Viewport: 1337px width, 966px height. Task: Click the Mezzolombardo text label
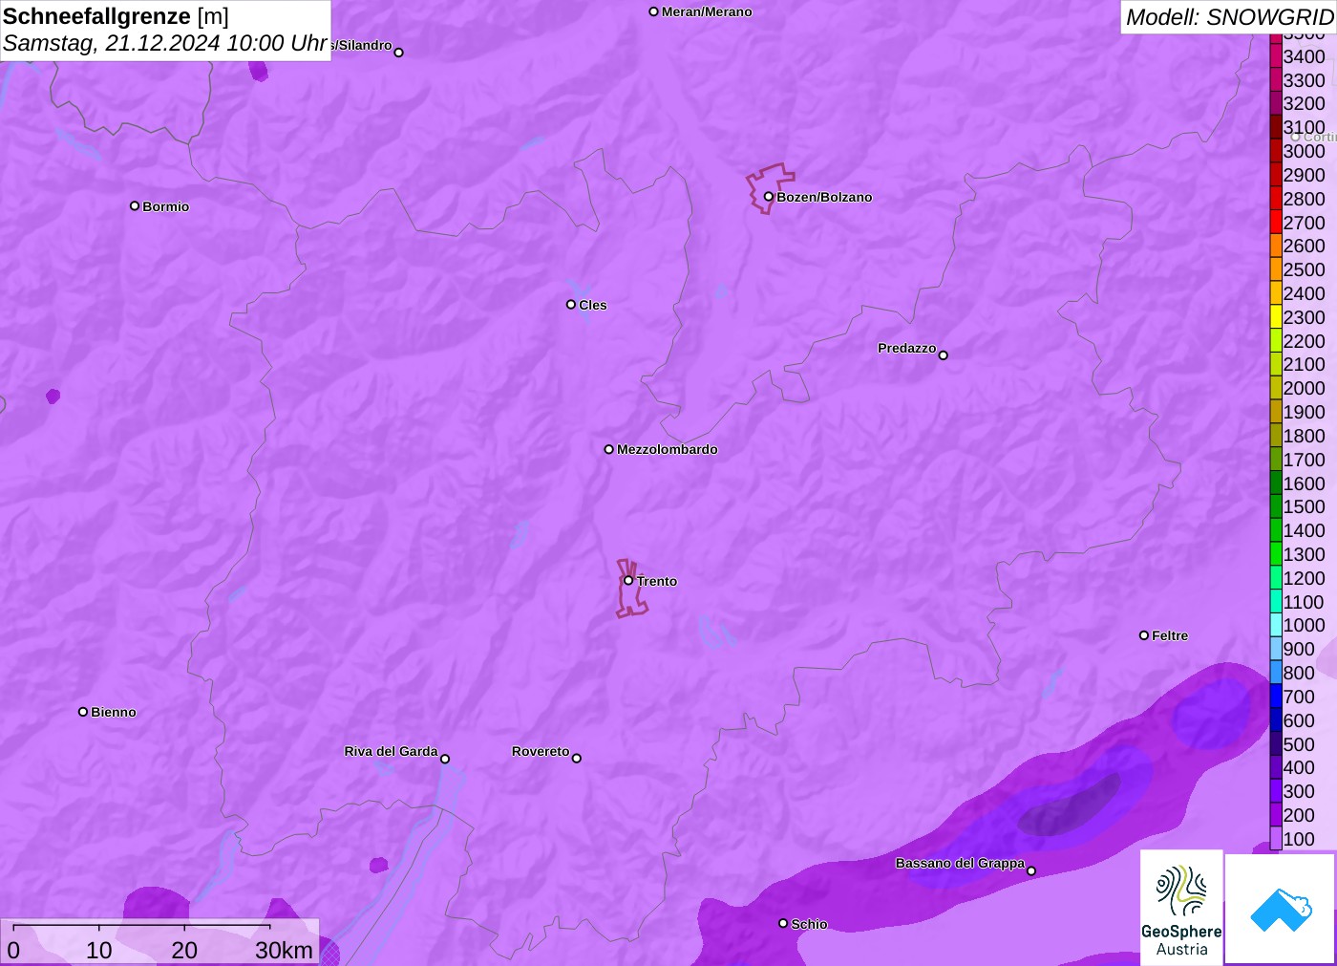(668, 449)
